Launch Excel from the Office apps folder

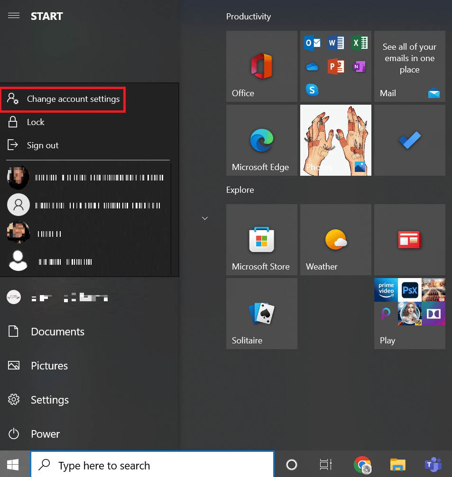click(360, 43)
